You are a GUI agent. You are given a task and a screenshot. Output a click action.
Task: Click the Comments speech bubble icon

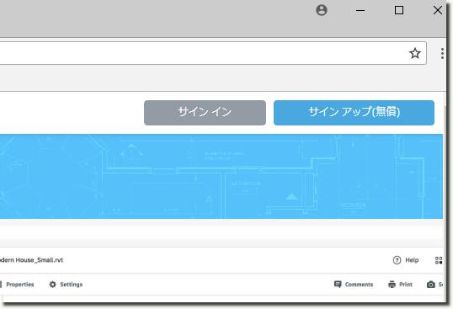coord(338,285)
